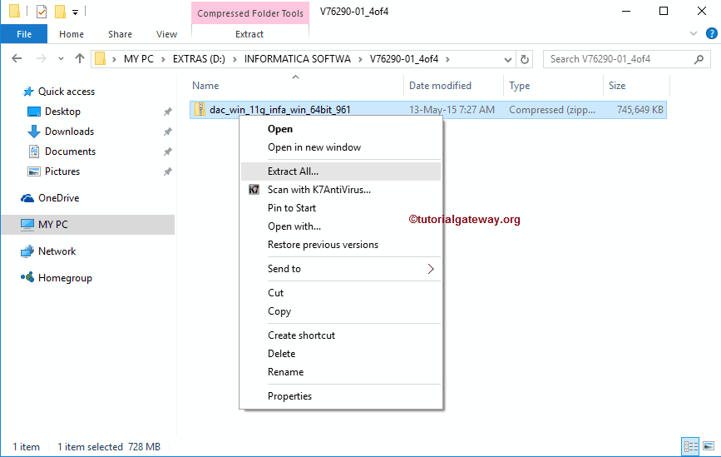Image resolution: width=721 pixels, height=457 pixels.
Task: Select Open in new window
Action: (x=340, y=147)
